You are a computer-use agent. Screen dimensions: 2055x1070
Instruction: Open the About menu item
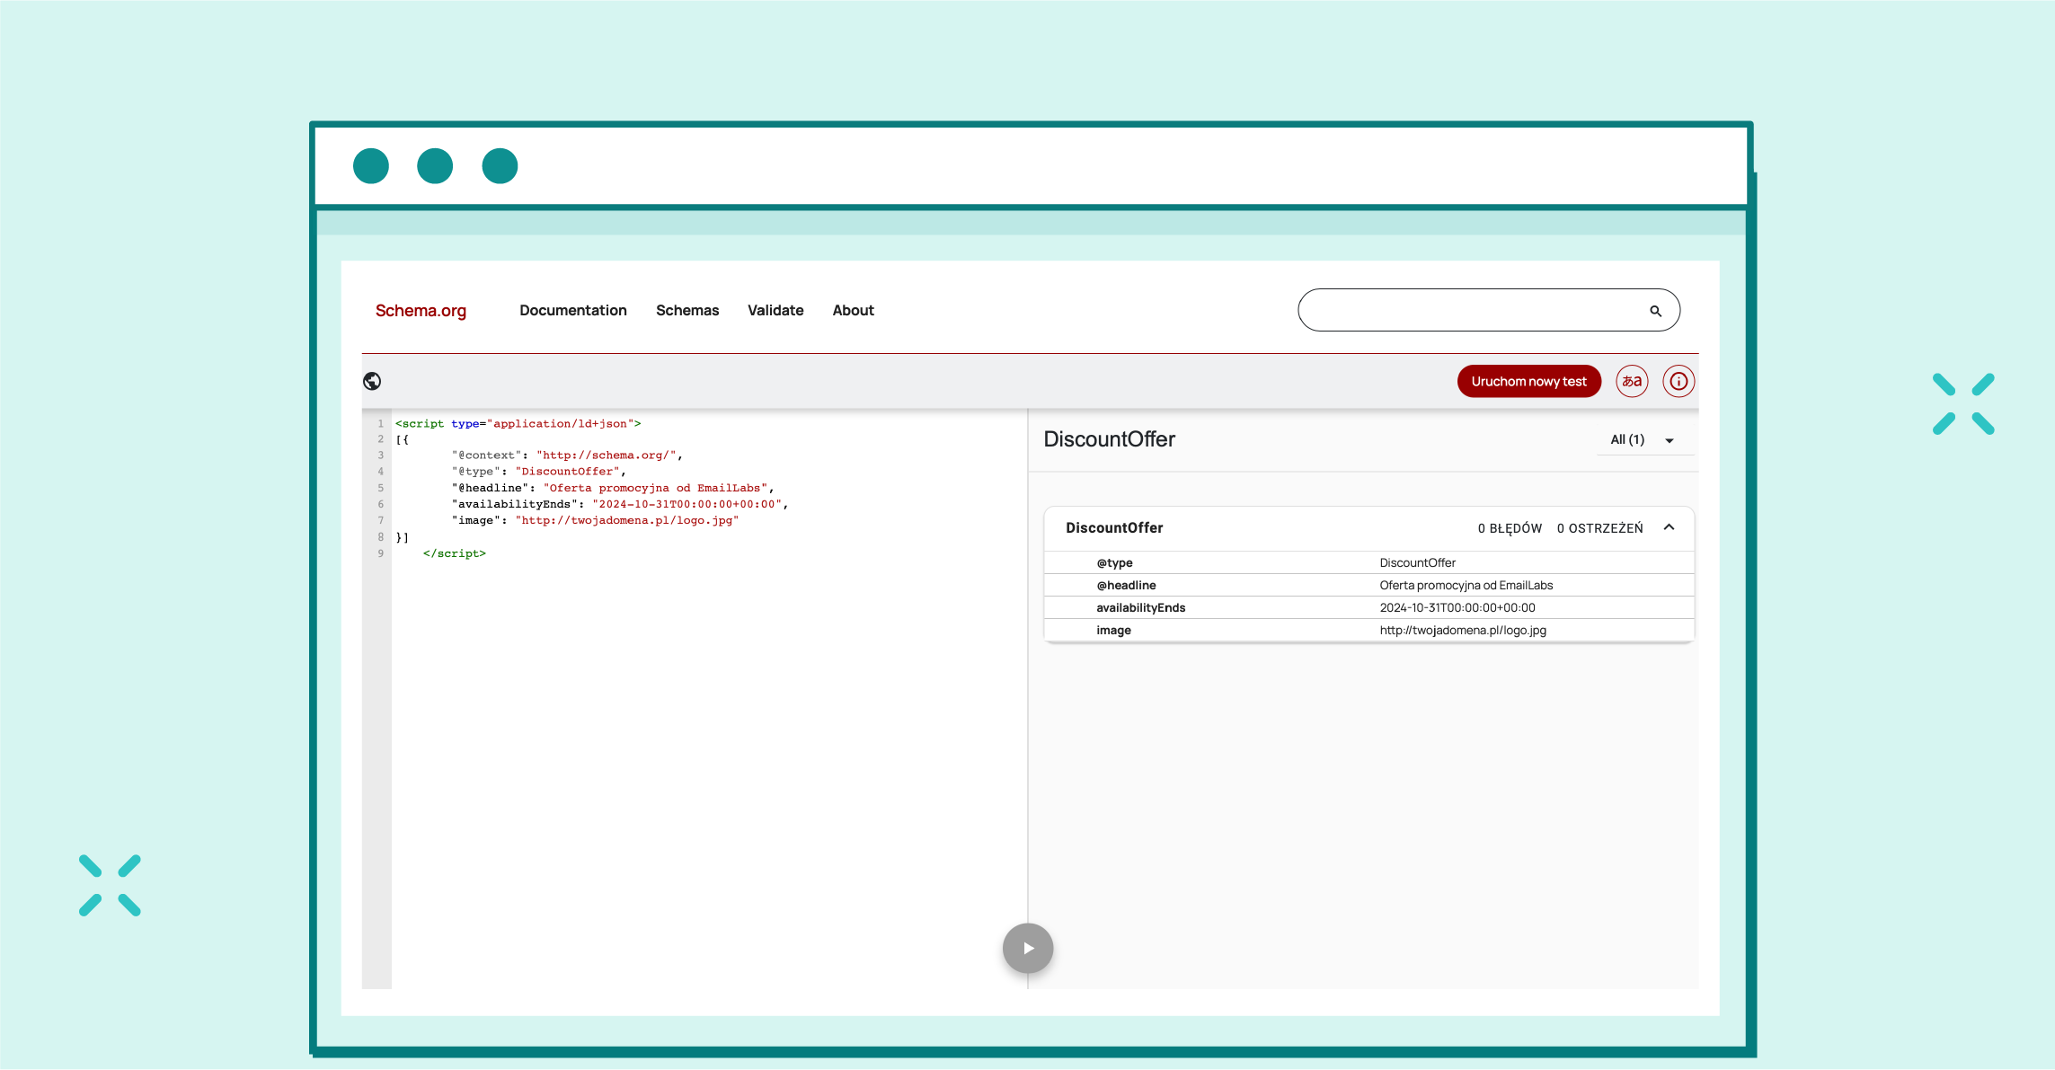[853, 310]
